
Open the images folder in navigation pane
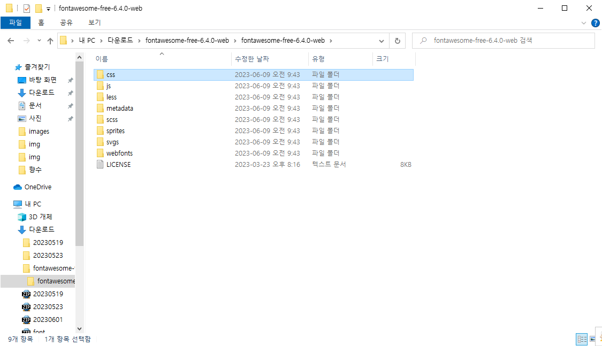[39, 132]
